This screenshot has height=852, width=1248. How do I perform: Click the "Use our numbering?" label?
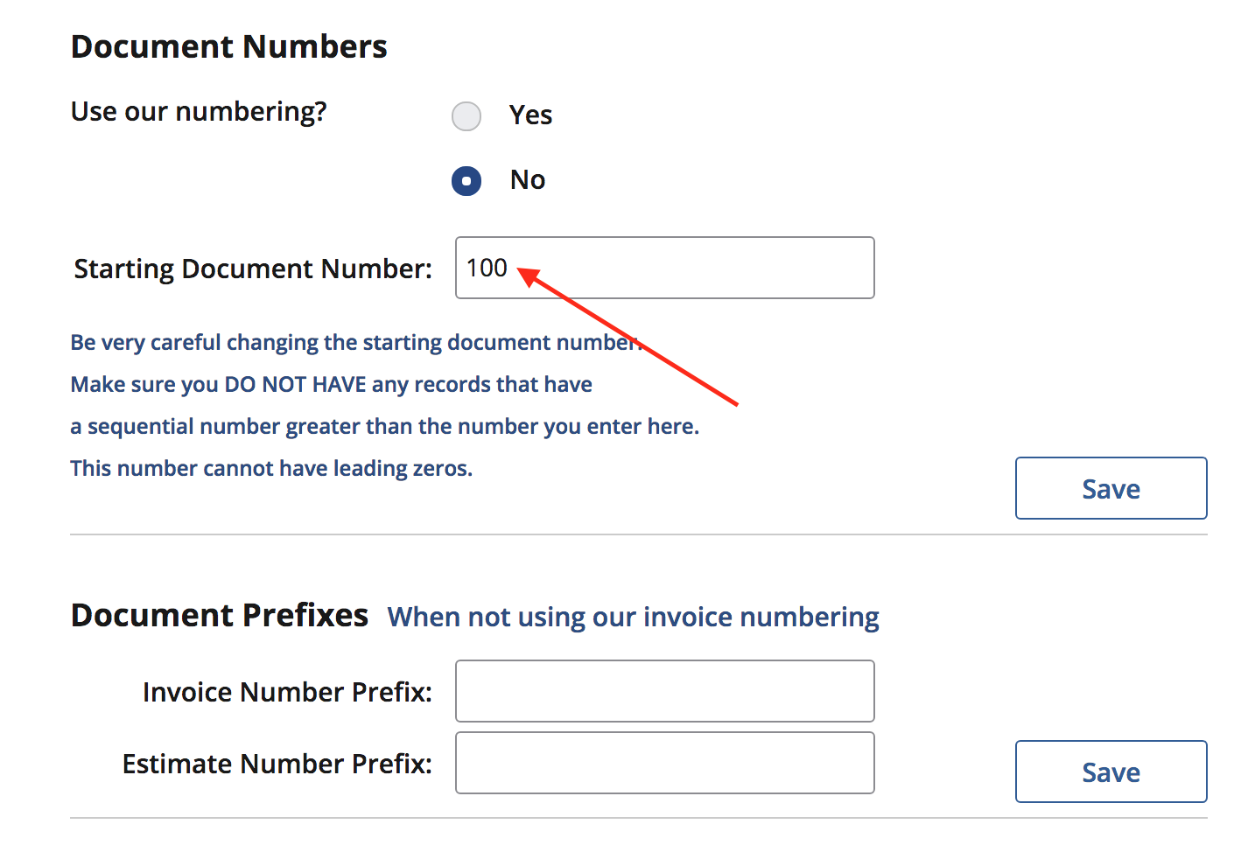click(x=199, y=112)
